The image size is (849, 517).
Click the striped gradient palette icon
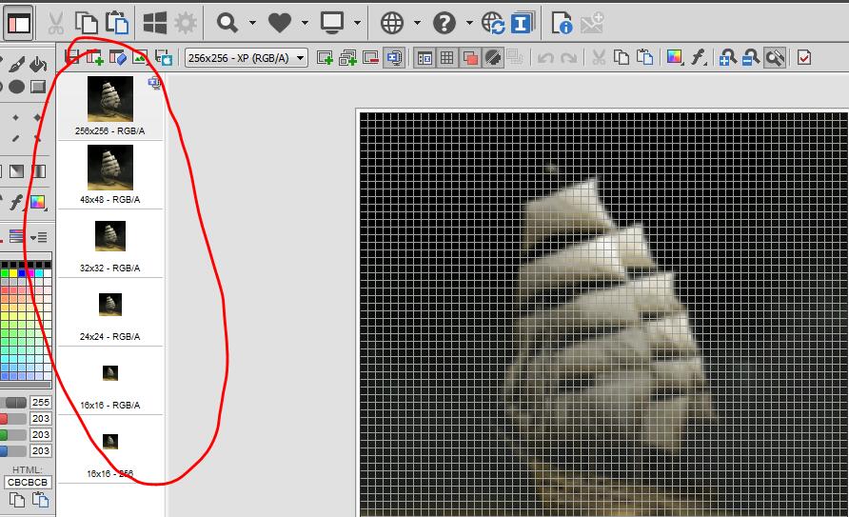16,236
